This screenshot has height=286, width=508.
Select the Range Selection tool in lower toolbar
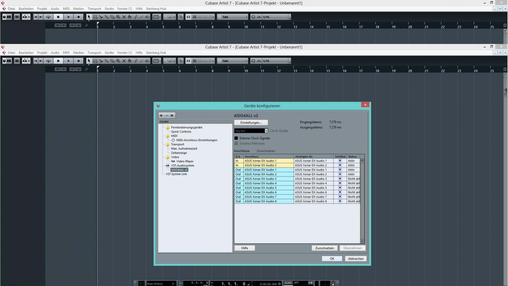[95, 61]
